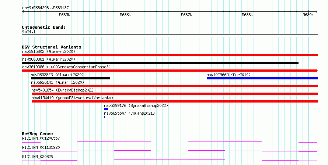The width and height of the screenshot is (328, 165).
Task: Open the nsv1029665 (Coe2014) variant label
Action: tap(228, 75)
